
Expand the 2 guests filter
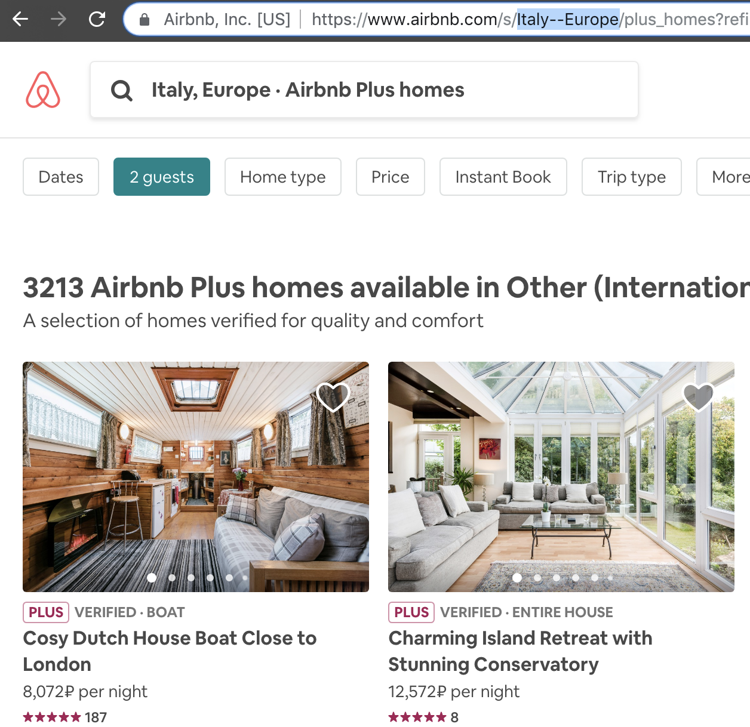click(x=162, y=177)
